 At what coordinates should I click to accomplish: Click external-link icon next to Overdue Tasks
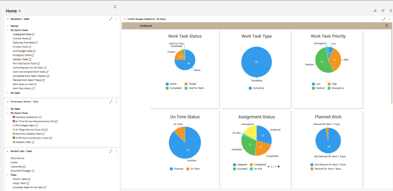(x=30, y=38)
